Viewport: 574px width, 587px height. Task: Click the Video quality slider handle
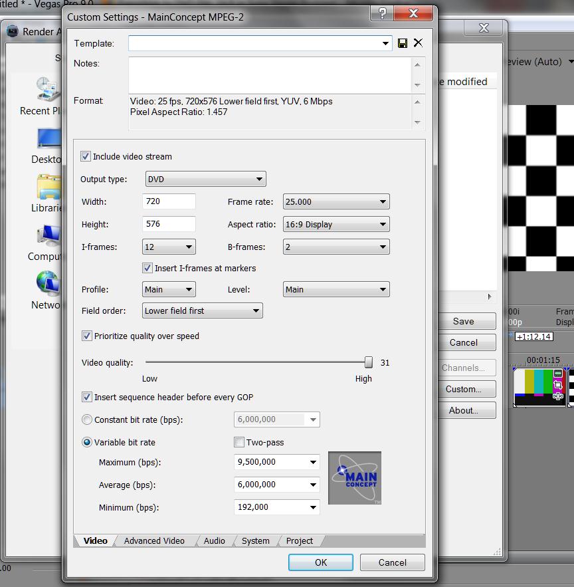pyautogui.click(x=369, y=362)
